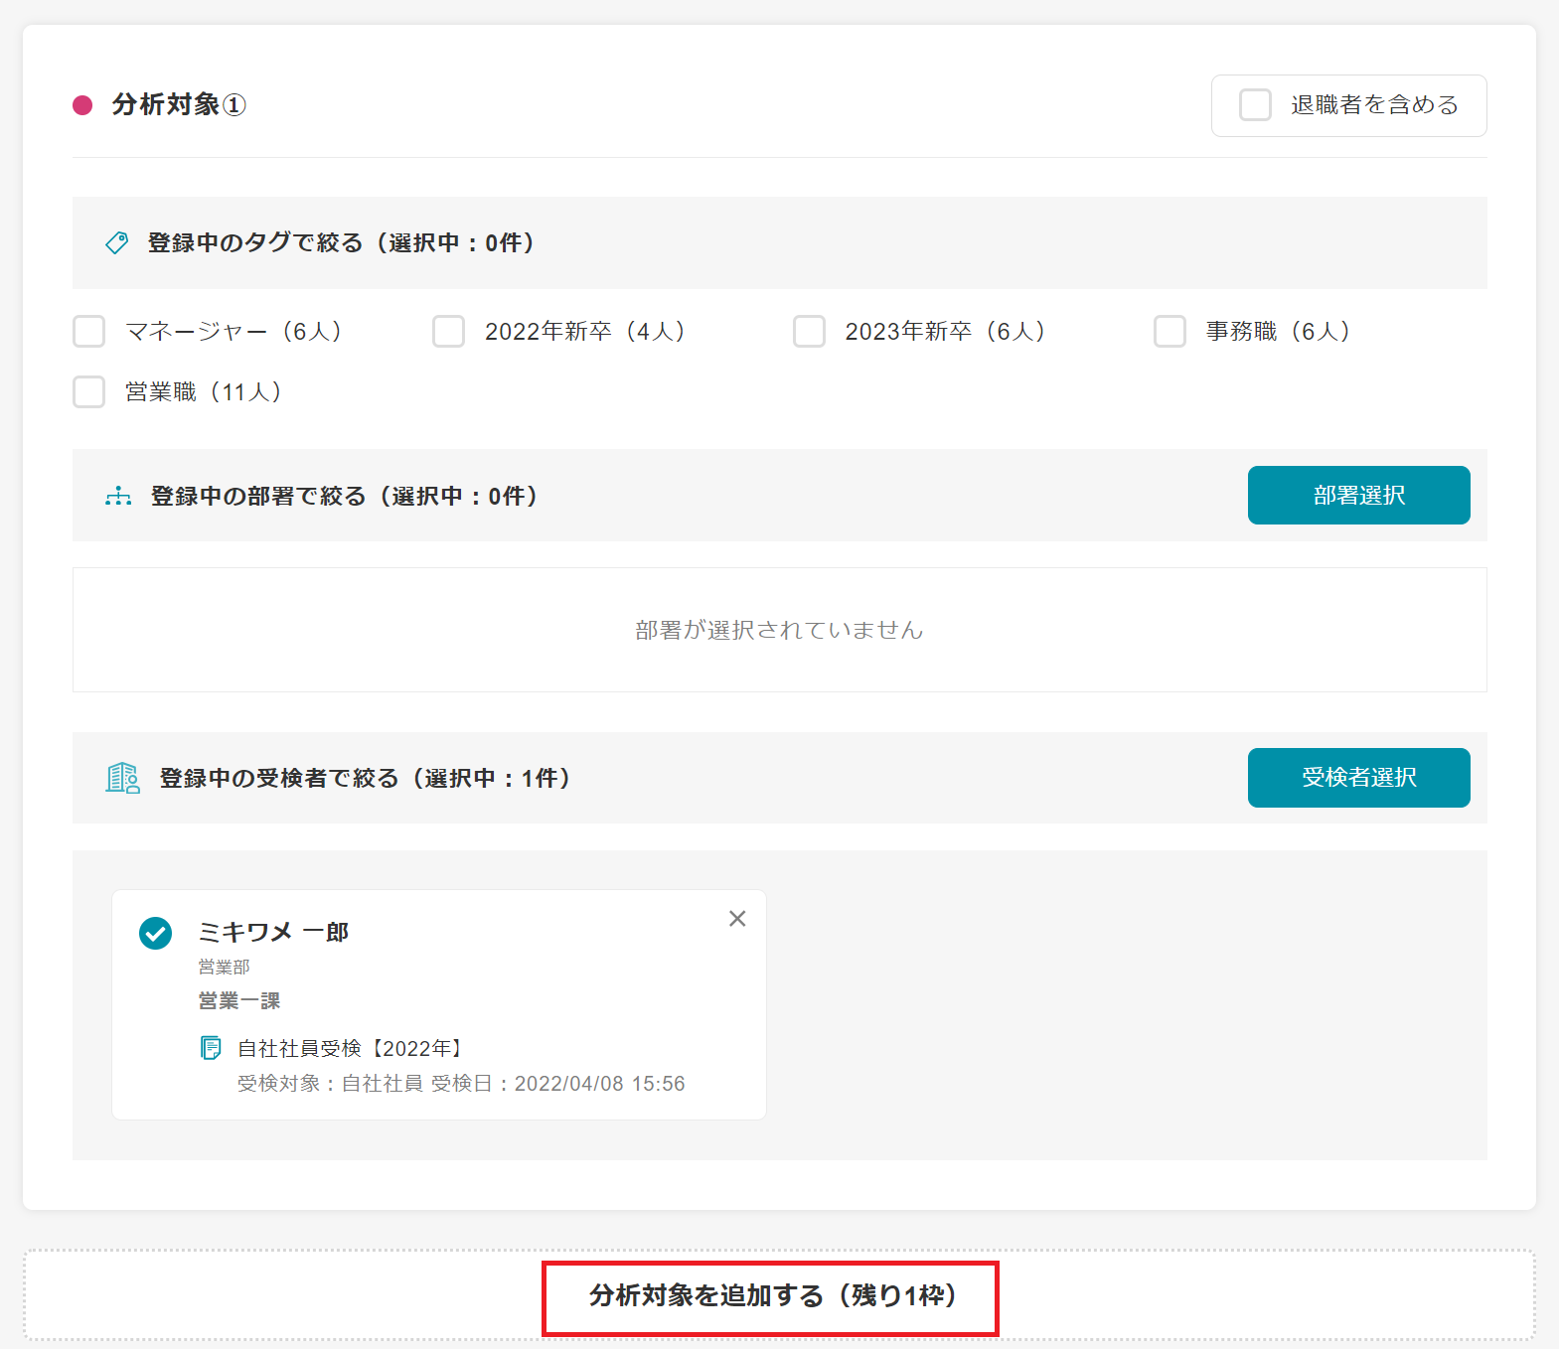Click the empty 部署が選択されていません area
The image size is (1559, 1349).
779,630
